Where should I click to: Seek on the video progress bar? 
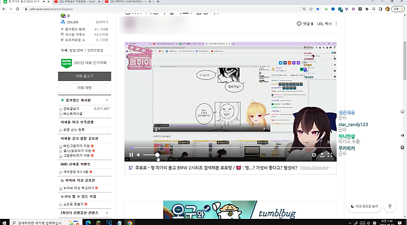[230, 148]
